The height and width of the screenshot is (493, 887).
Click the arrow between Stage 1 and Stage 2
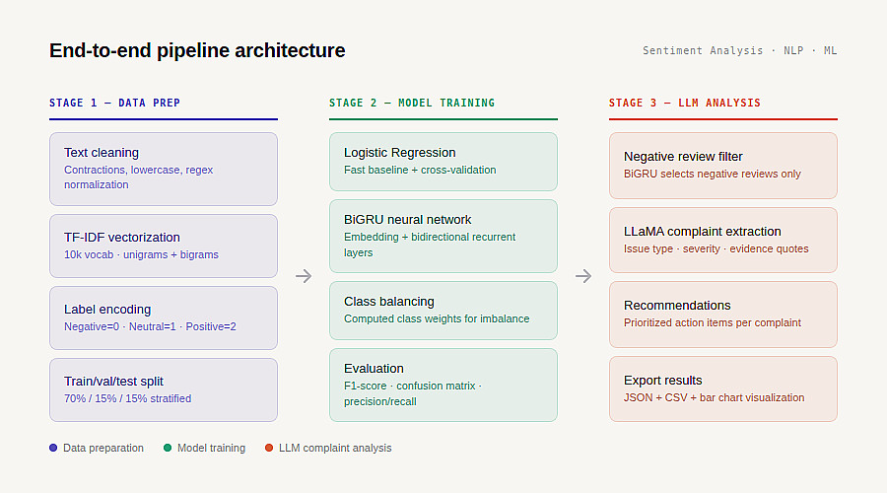click(x=304, y=276)
